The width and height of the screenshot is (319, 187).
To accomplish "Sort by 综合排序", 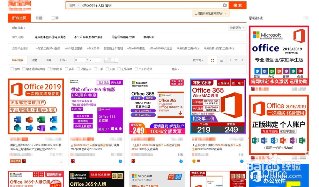I will click(18, 60).
